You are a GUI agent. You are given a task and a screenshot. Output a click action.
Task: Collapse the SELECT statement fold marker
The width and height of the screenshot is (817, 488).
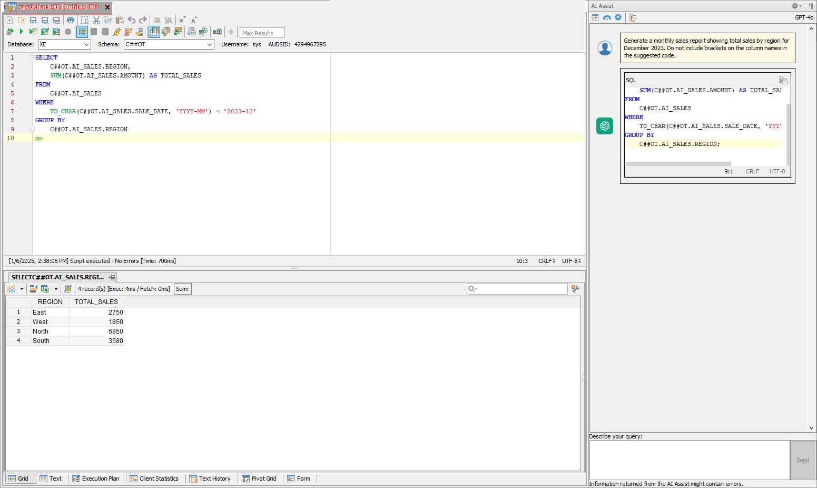click(x=32, y=57)
